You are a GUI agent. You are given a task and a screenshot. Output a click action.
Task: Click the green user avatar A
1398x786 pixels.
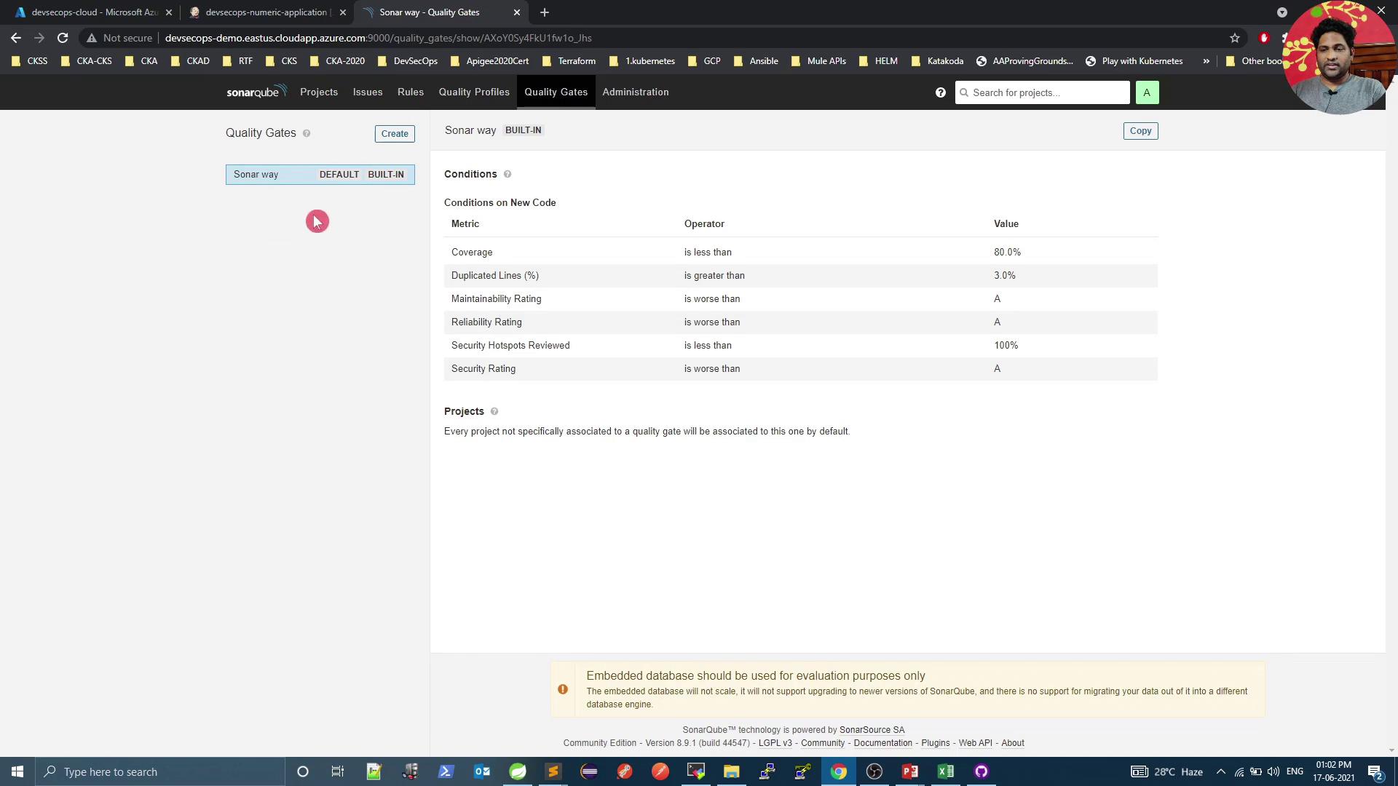pos(1146,92)
